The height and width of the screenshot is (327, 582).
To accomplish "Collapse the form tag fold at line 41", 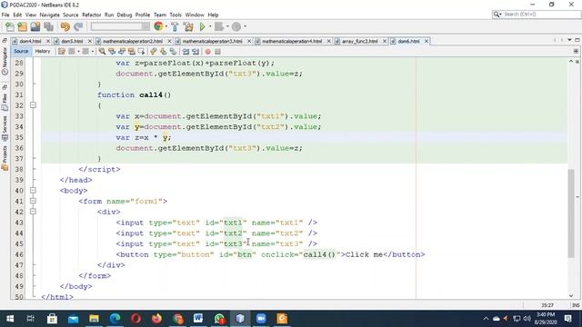I will 33,202.
